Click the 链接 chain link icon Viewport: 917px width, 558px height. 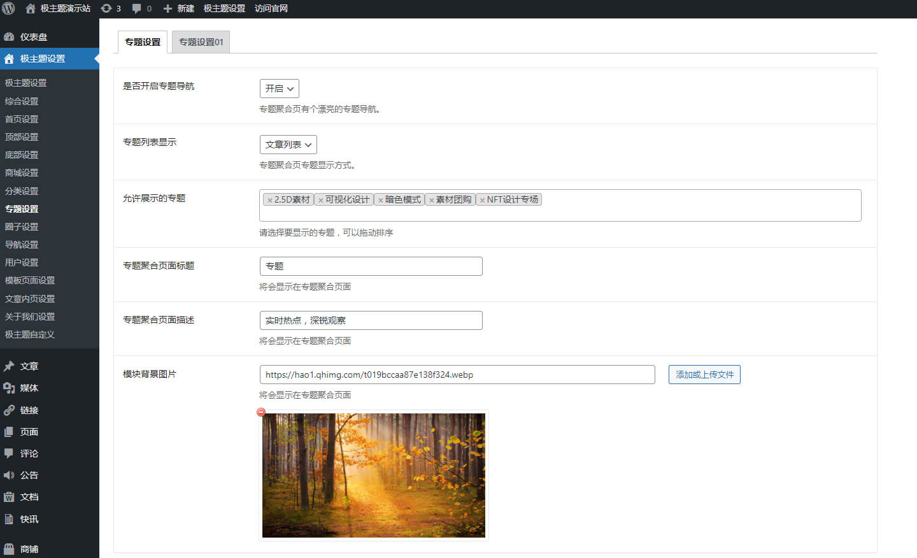tap(9, 410)
